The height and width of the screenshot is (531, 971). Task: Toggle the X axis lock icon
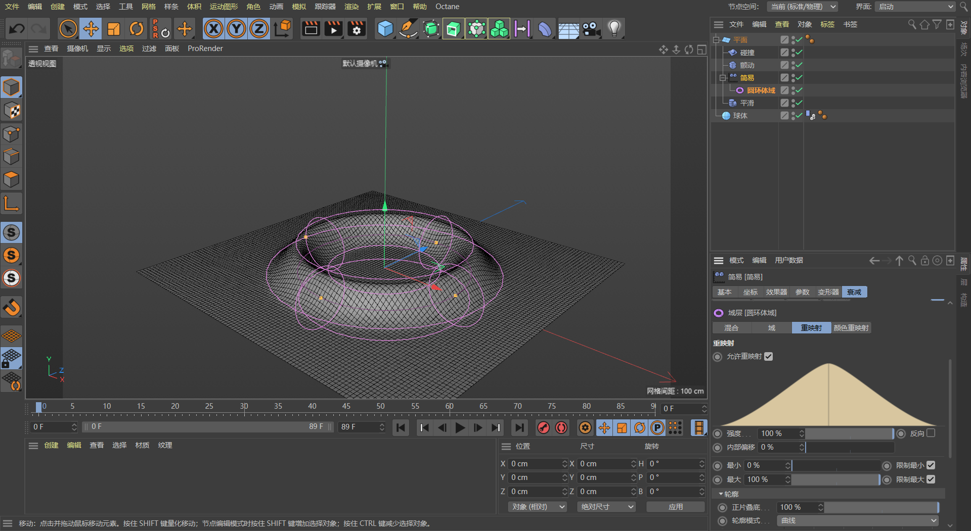point(213,29)
